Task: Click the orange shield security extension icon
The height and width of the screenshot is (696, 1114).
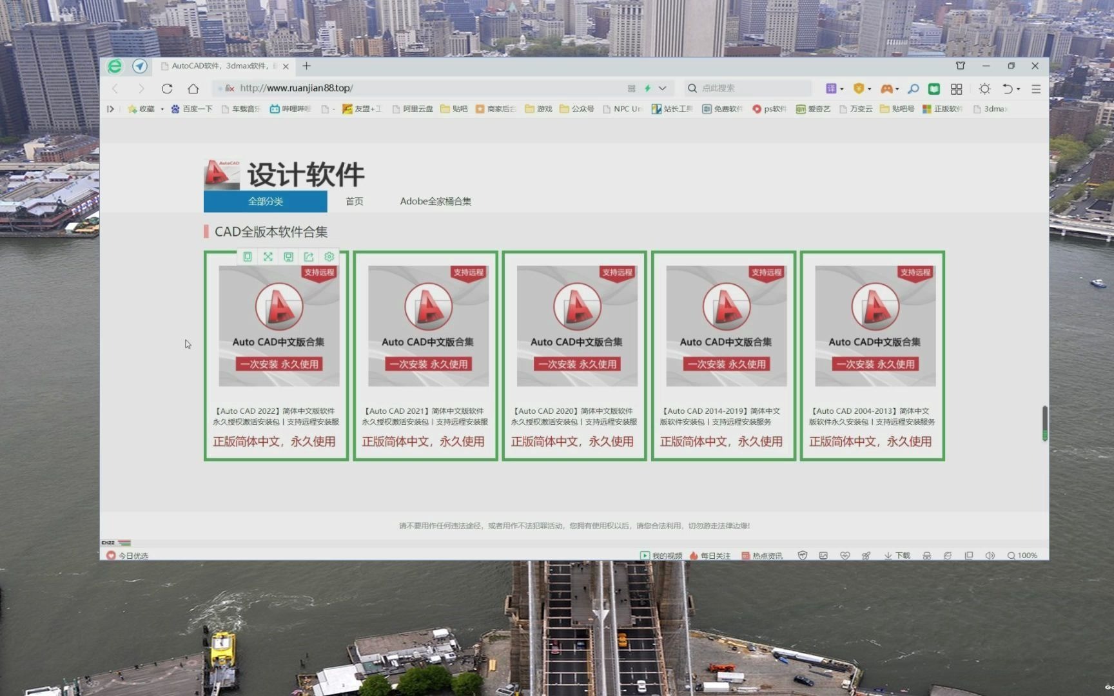Action: [859, 88]
